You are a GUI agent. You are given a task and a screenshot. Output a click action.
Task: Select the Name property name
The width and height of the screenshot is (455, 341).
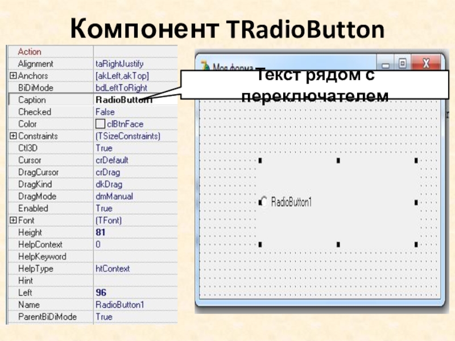tap(29, 305)
